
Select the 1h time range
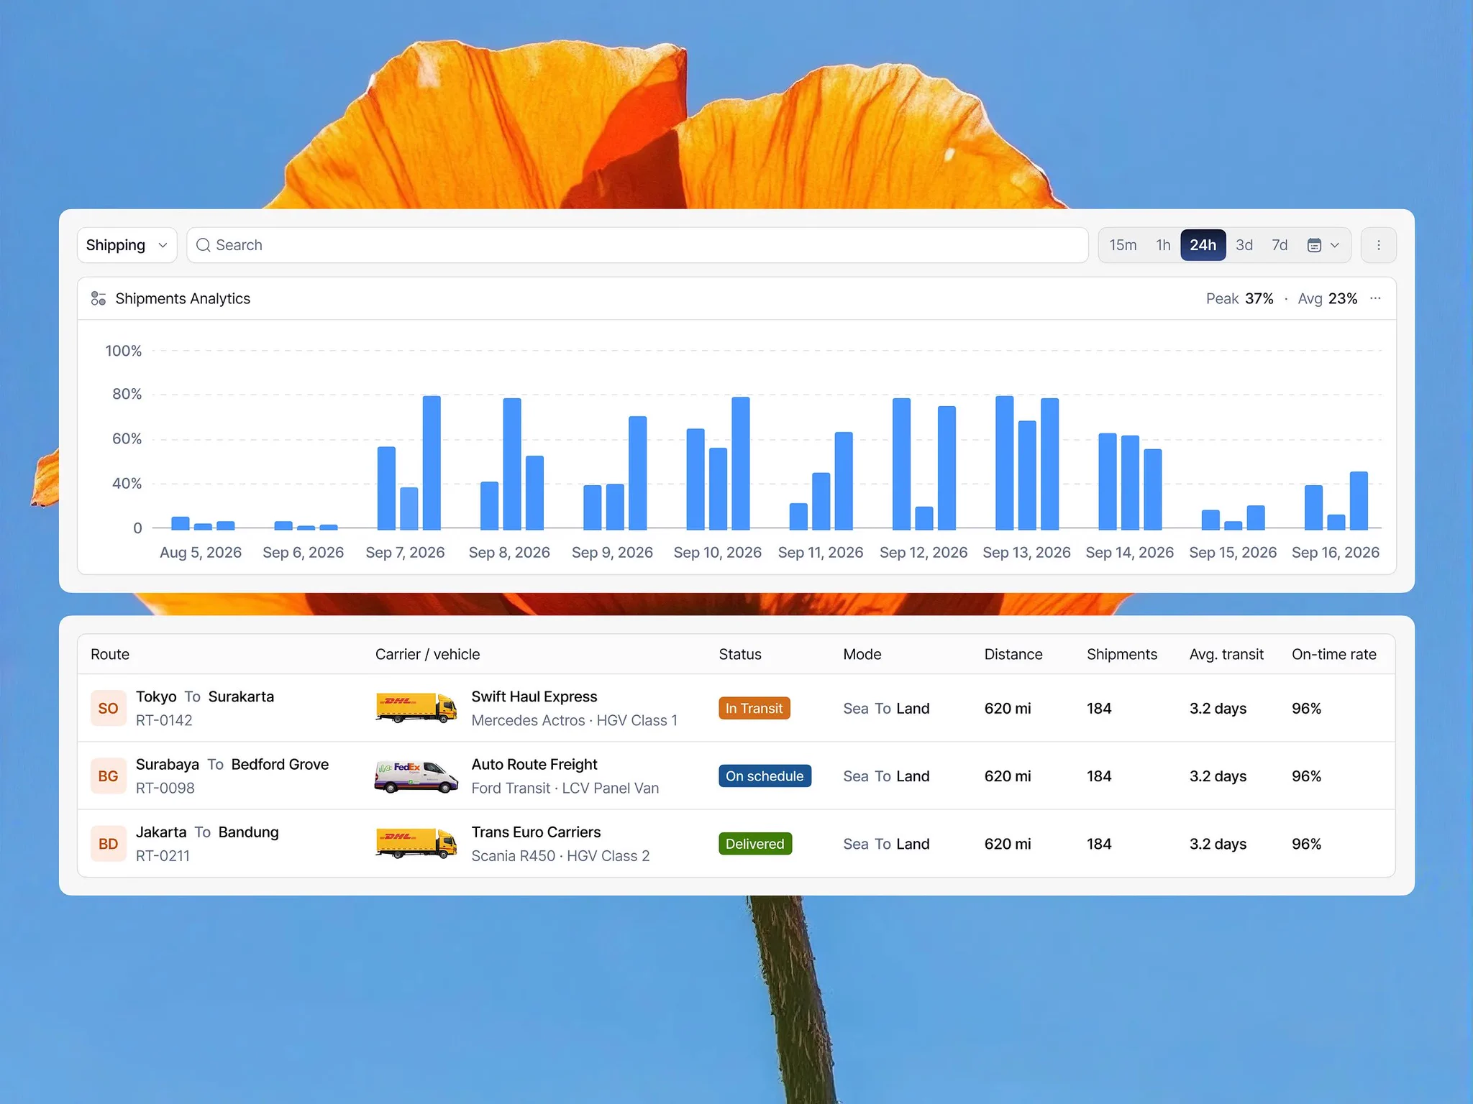[1163, 245]
